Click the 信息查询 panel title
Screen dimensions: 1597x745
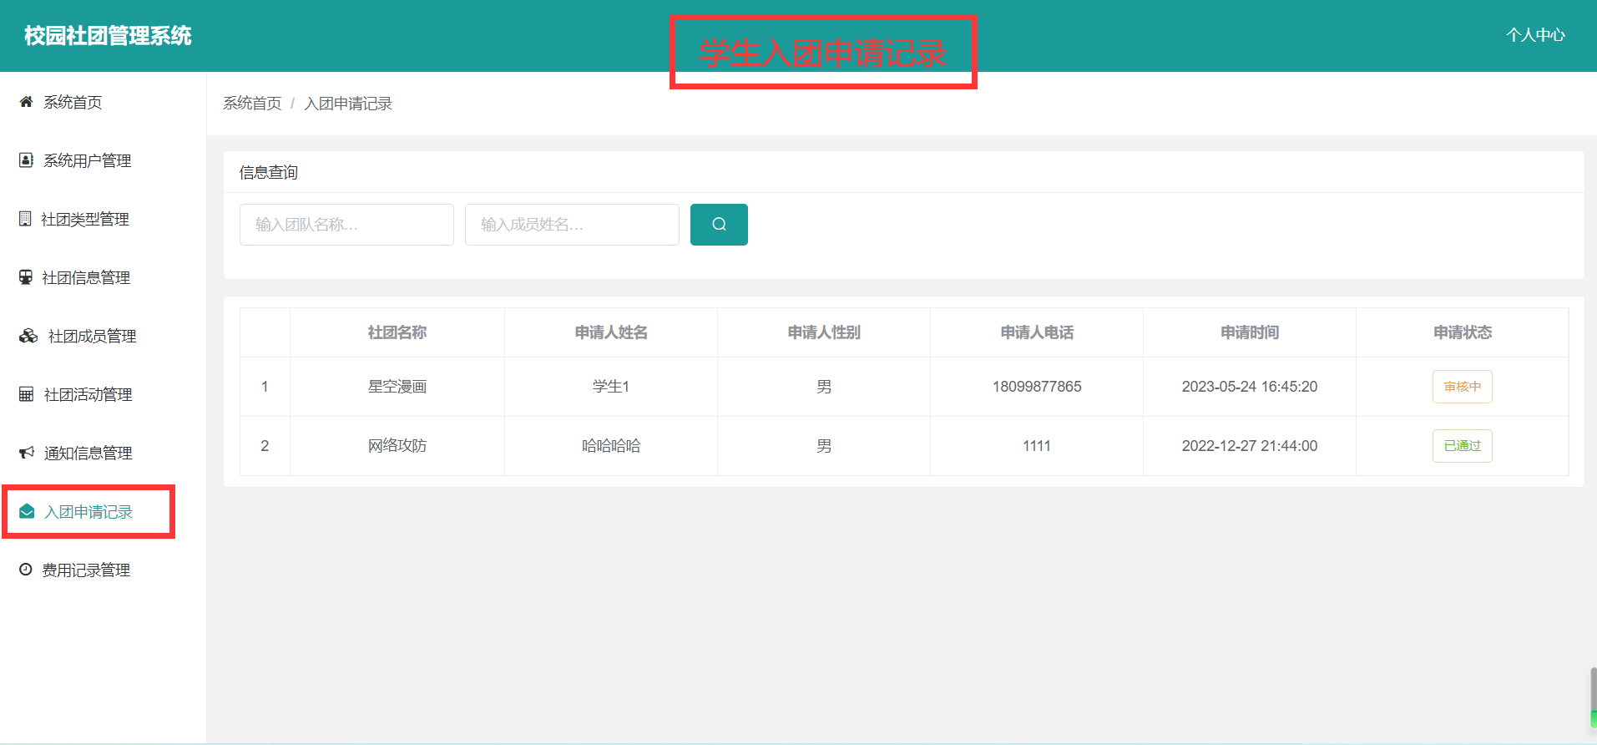(269, 173)
